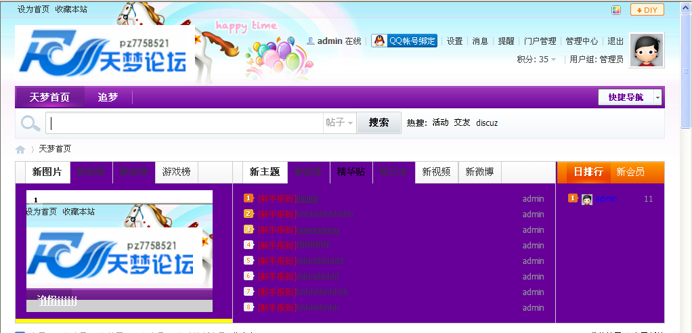This screenshot has width=692, height=333.
Task: Switch to the 新相册 tab
Action: pyautogui.click(x=91, y=172)
